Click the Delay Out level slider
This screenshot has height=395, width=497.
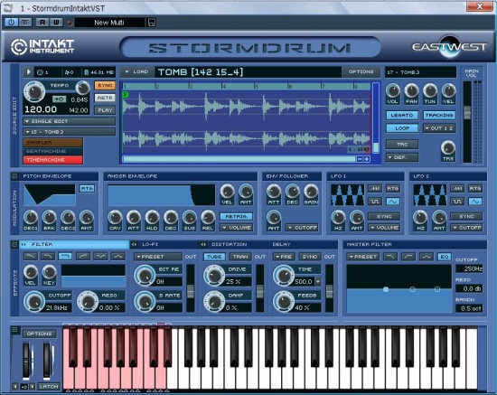330,291
